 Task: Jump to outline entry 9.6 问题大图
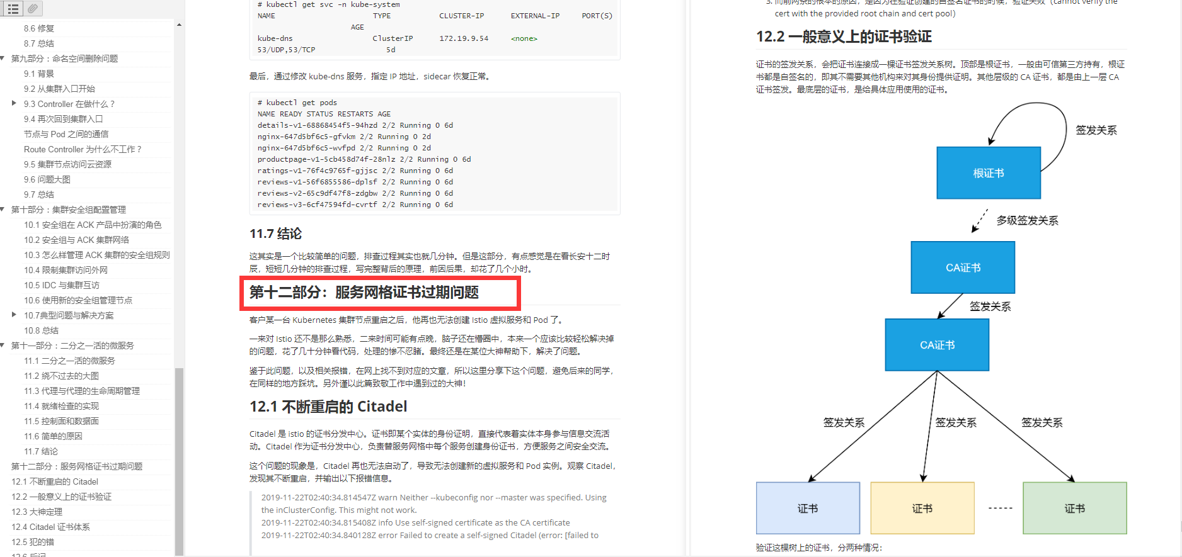pyautogui.click(x=47, y=179)
